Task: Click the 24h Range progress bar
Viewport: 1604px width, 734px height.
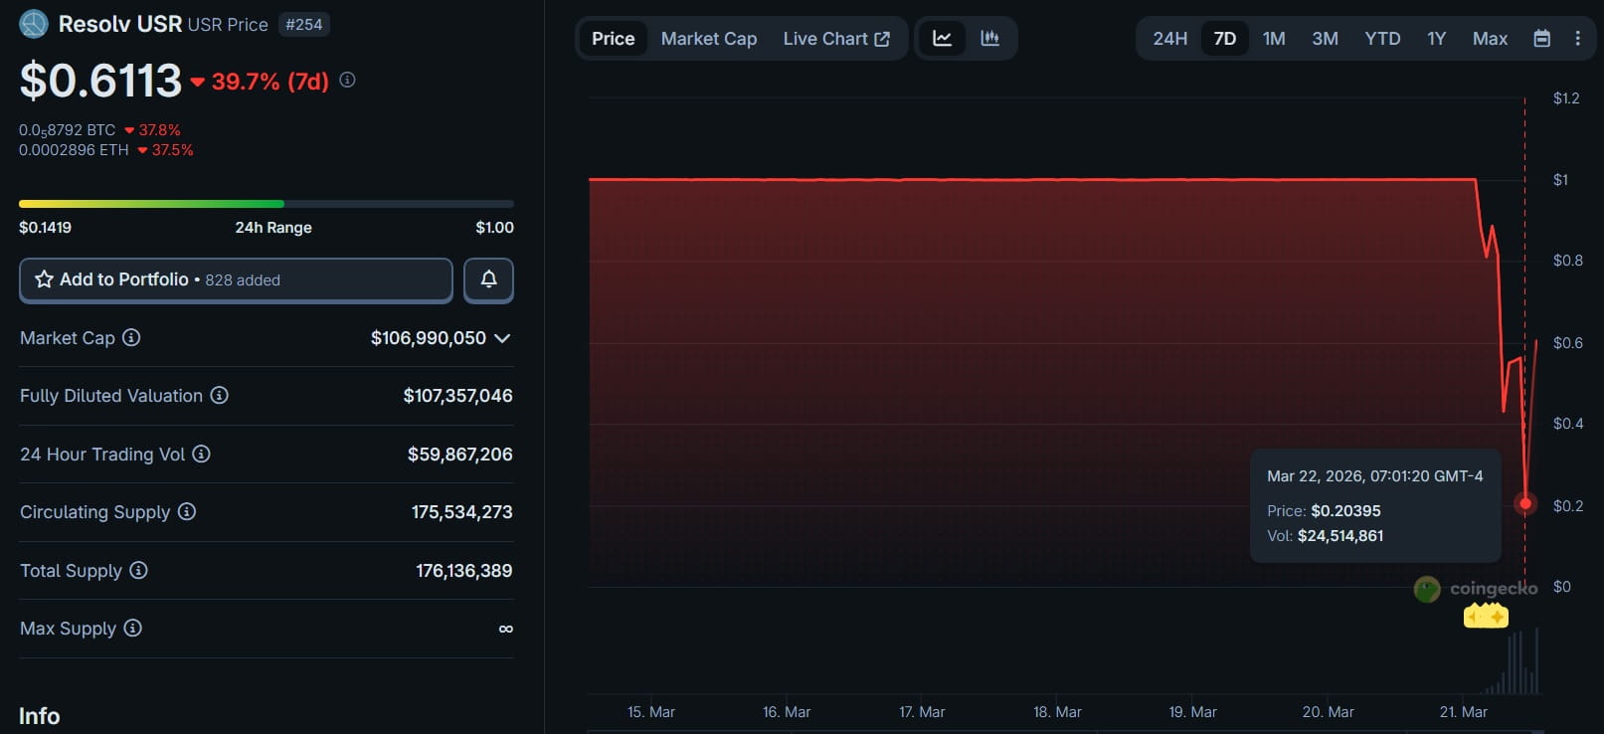Action: (267, 204)
